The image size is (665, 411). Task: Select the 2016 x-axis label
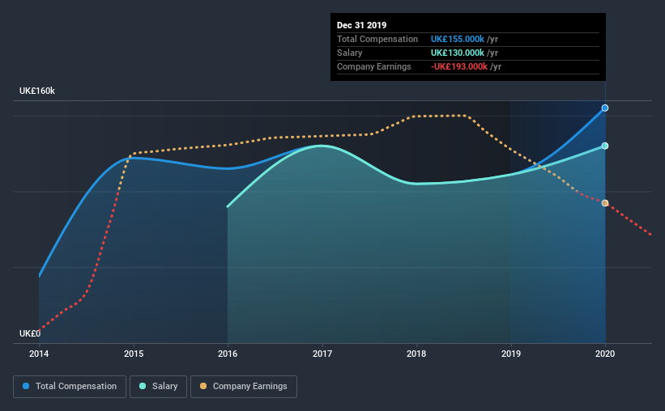click(x=228, y=354)
